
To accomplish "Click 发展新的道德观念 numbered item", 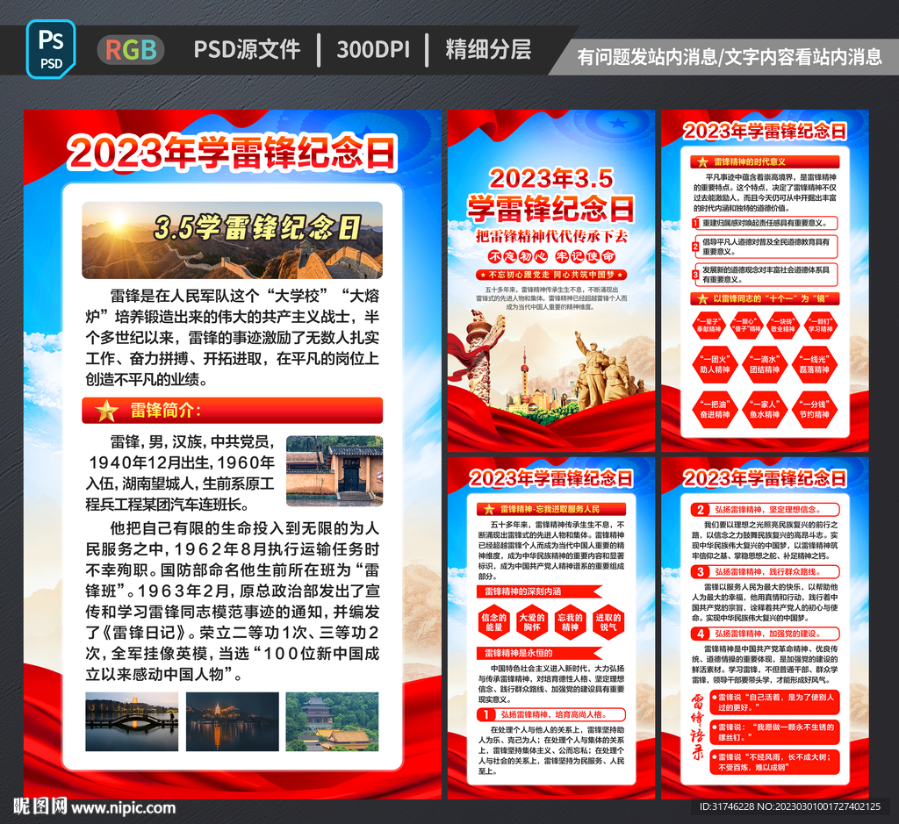I will click(765, 275).
